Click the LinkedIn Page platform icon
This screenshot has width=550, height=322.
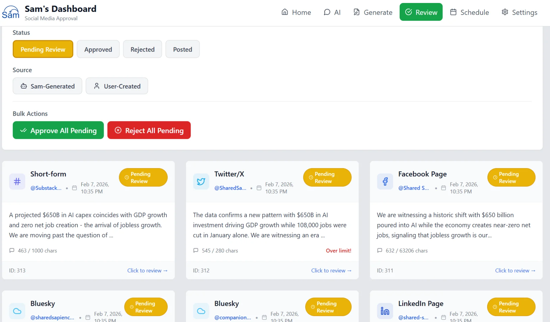point(385,311)
